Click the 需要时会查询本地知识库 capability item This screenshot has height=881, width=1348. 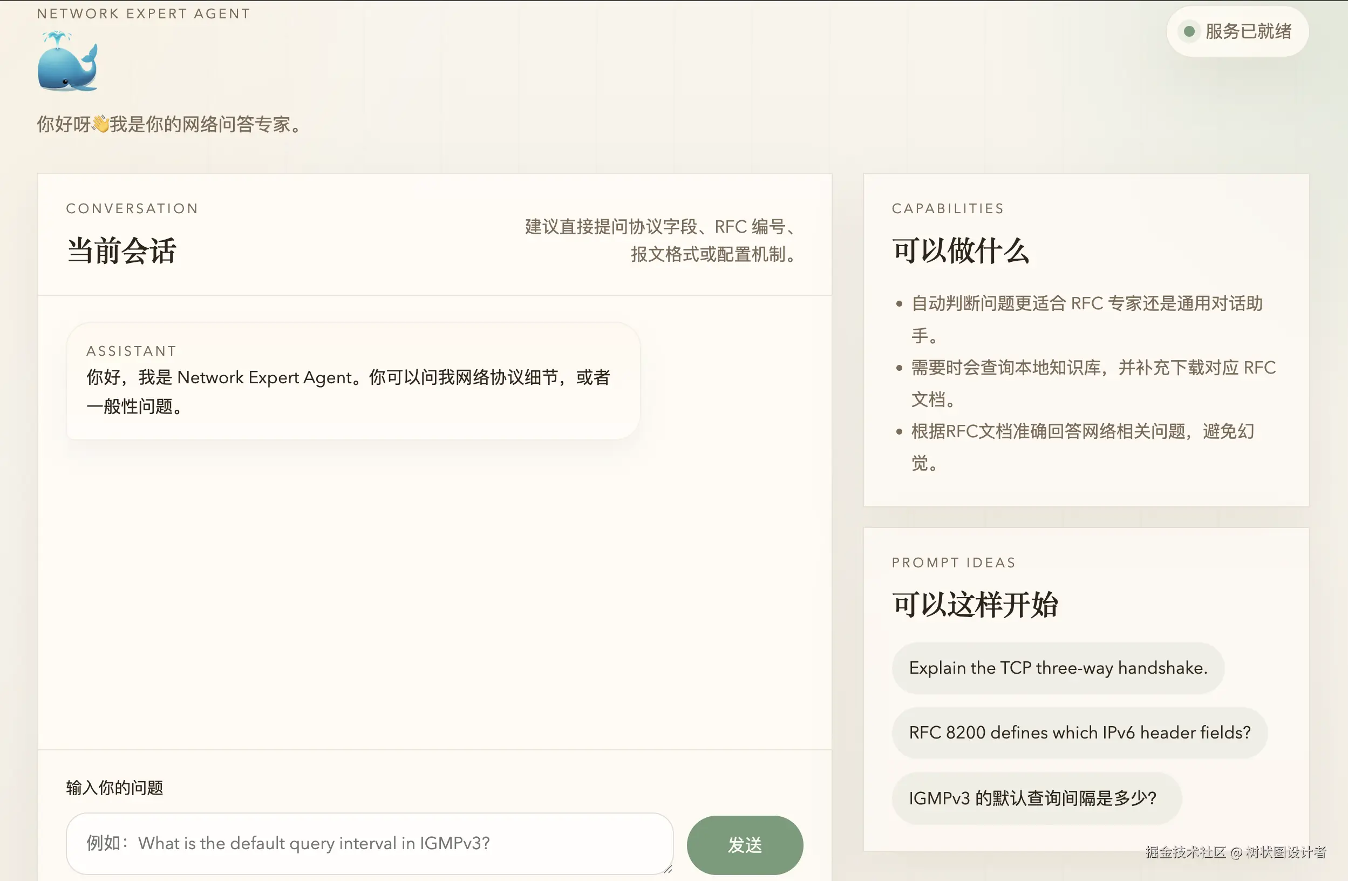click(x=1093, y=368)
